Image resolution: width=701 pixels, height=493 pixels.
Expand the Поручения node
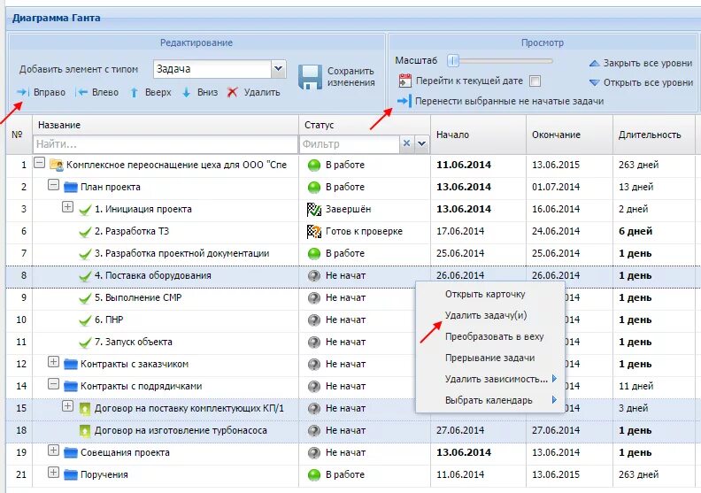(x=53, y=472)
